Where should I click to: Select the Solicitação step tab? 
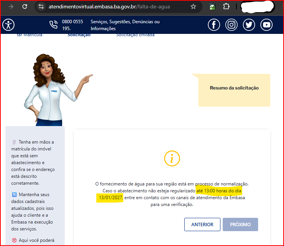tap(79, 35)
